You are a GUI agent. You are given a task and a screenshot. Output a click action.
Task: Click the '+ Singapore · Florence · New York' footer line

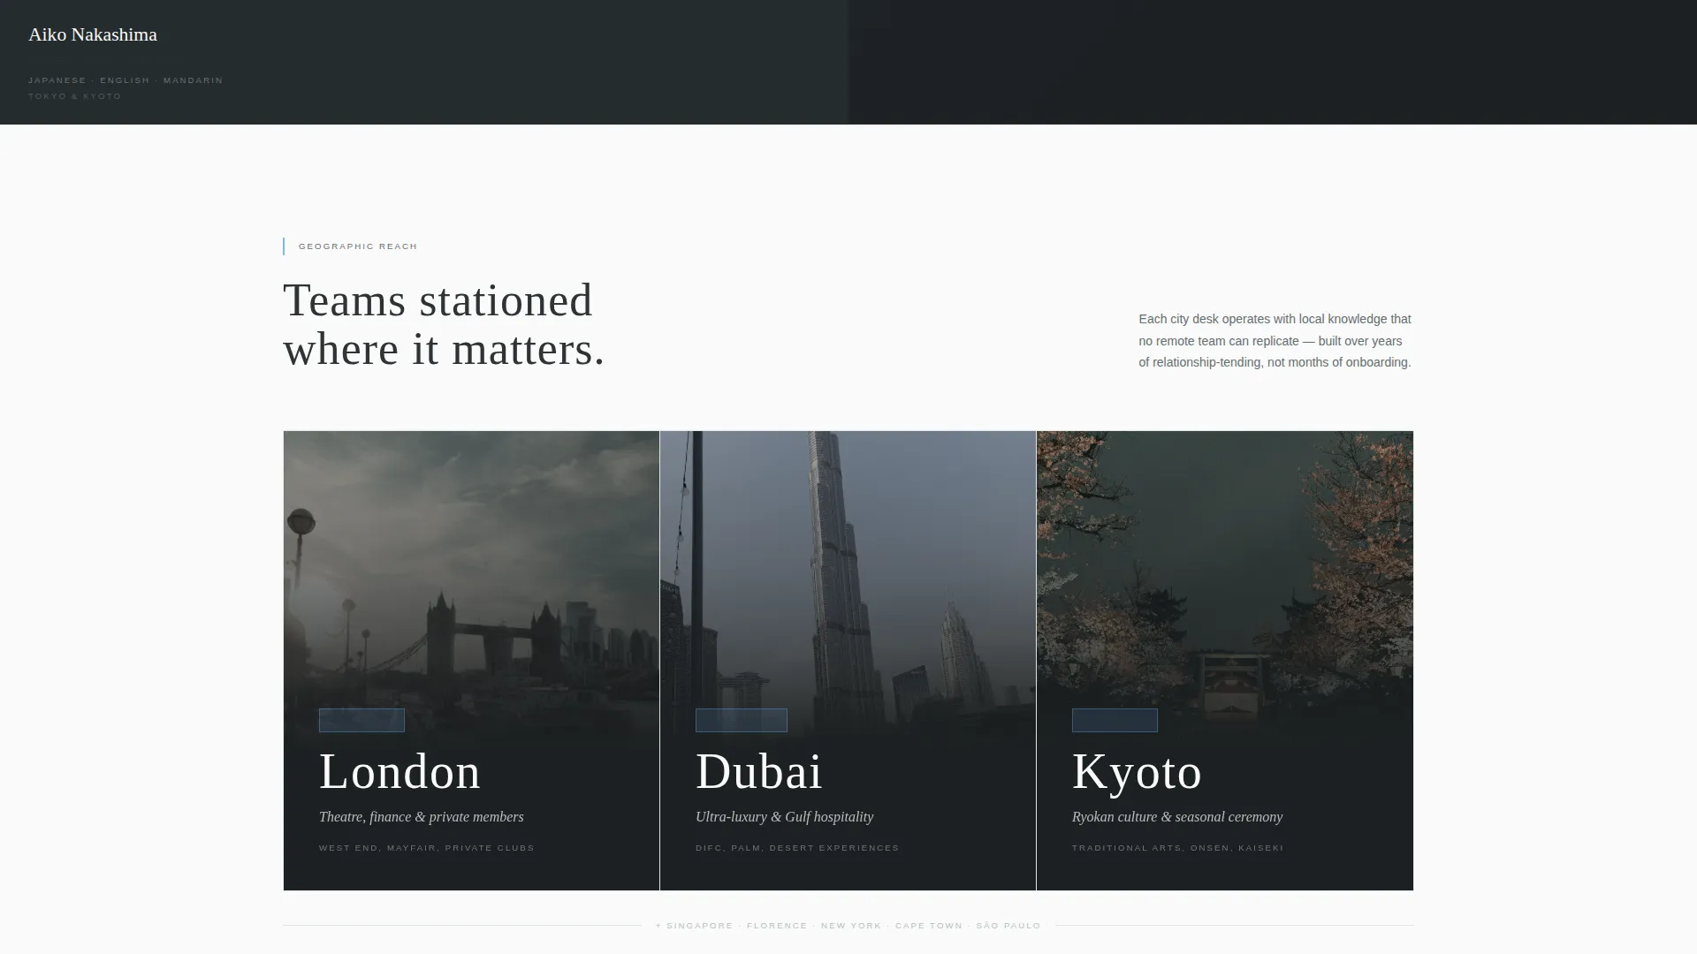(x=848, y=926)
